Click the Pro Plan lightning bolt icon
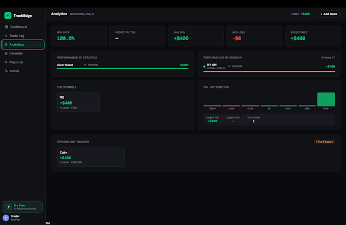 9,207
